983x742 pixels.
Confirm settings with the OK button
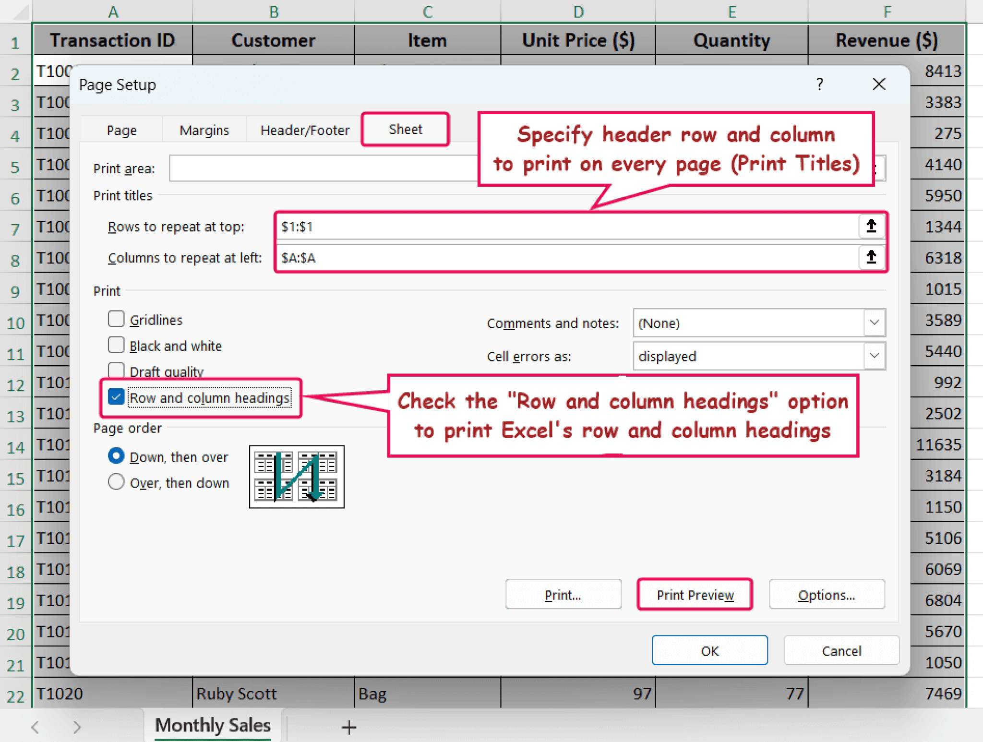click(709, 650)
